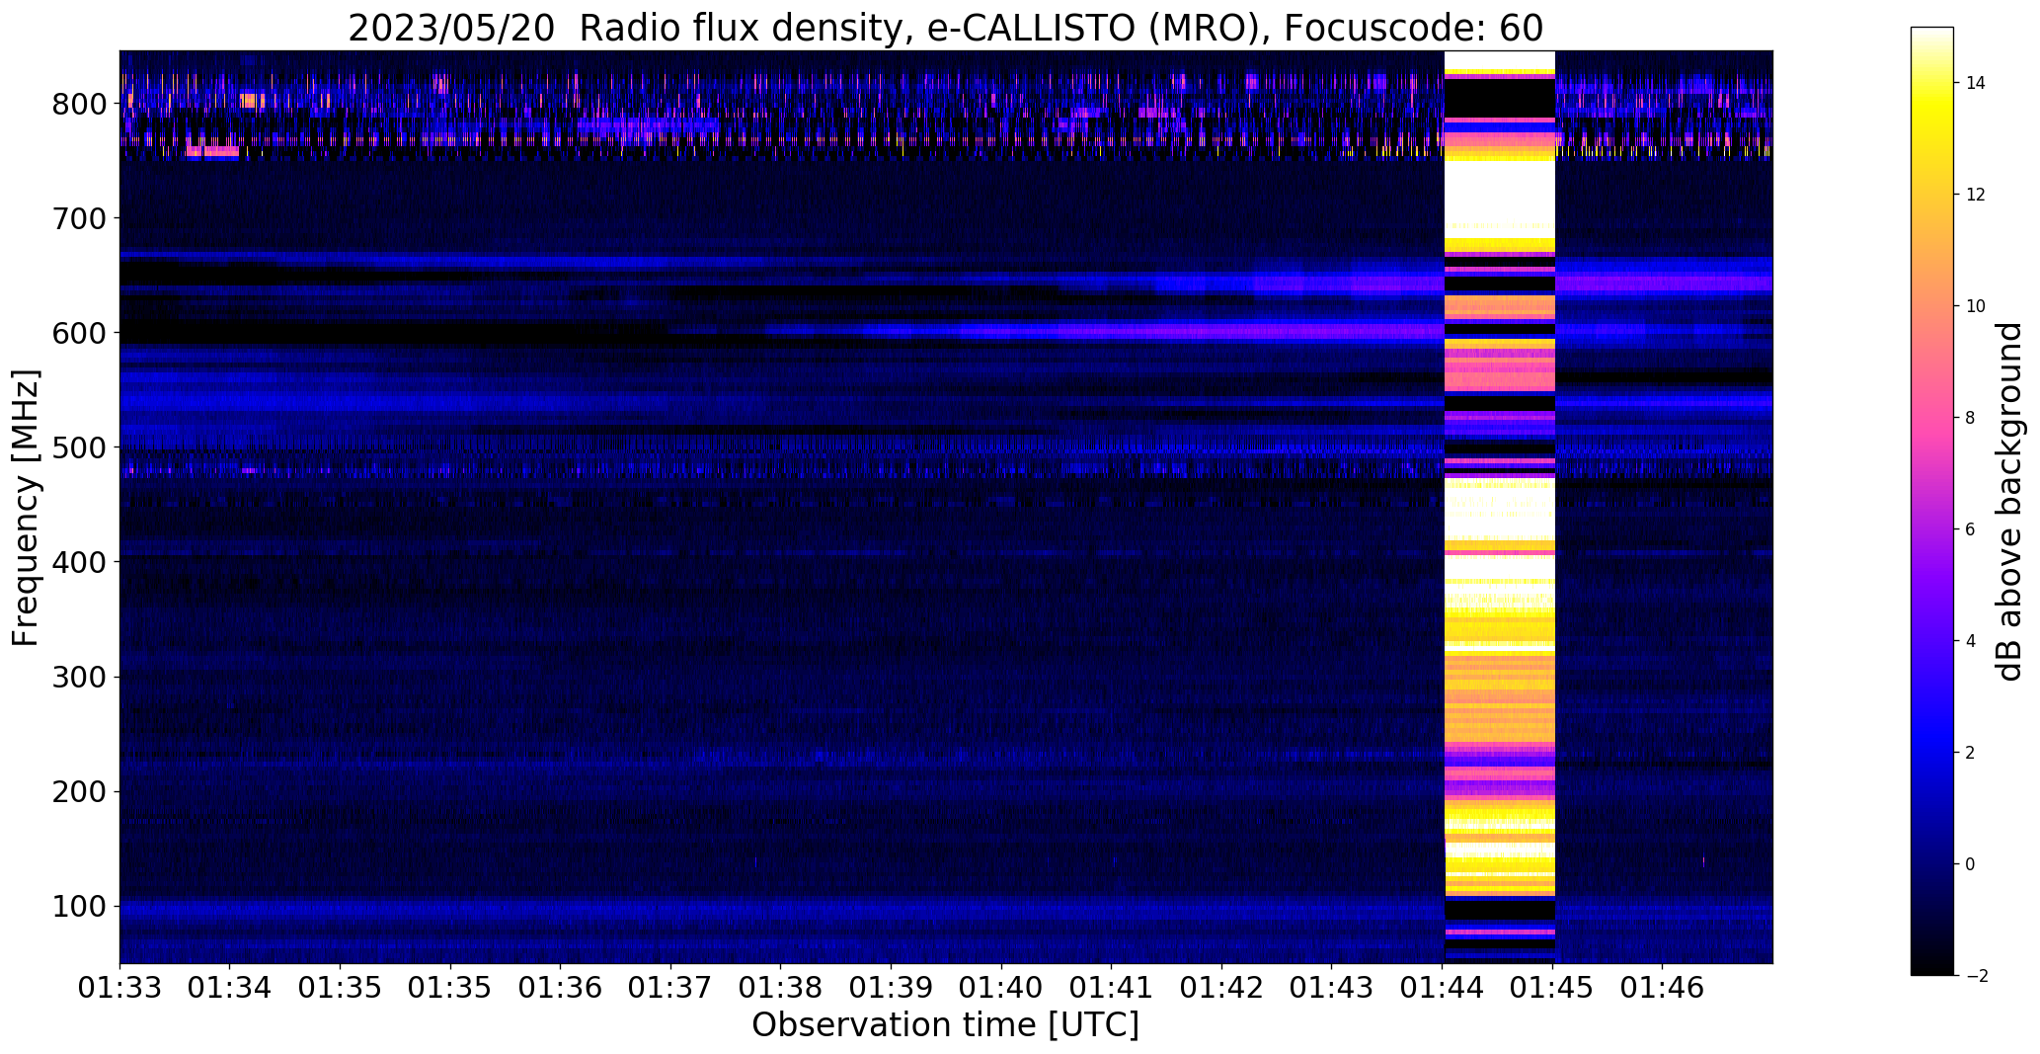The width and height of the screenshot is (2040, 1054).
Task: Click the colorbar tick label −2
Action: tap(1976, 976)
